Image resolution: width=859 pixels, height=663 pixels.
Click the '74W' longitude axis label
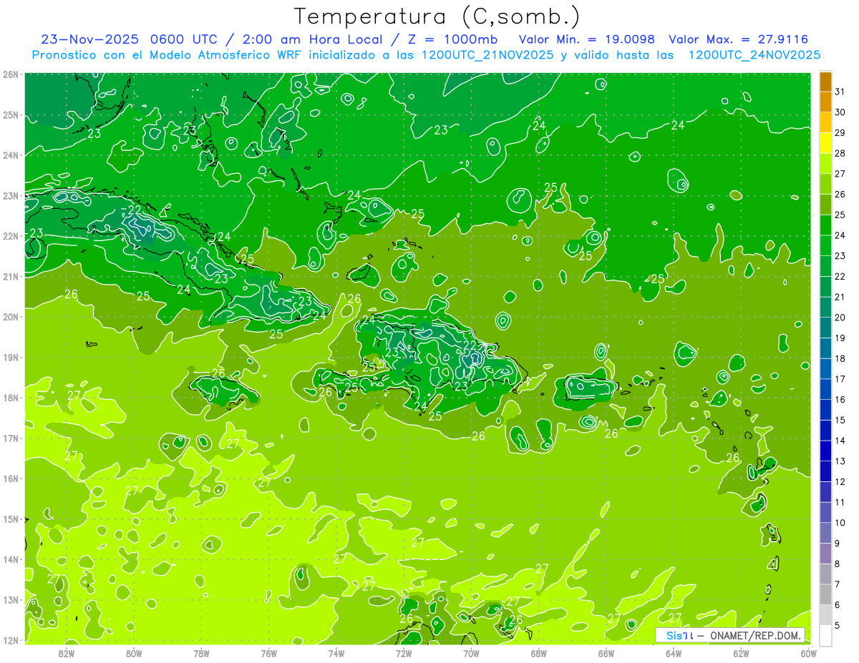coord(336,652)
